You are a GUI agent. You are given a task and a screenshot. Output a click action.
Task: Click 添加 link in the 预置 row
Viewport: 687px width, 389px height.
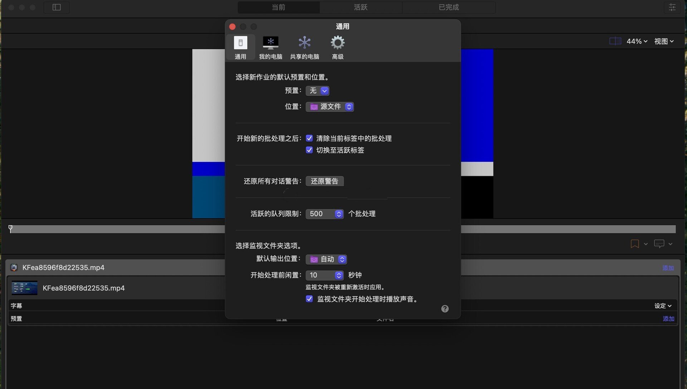pos(668,319)
